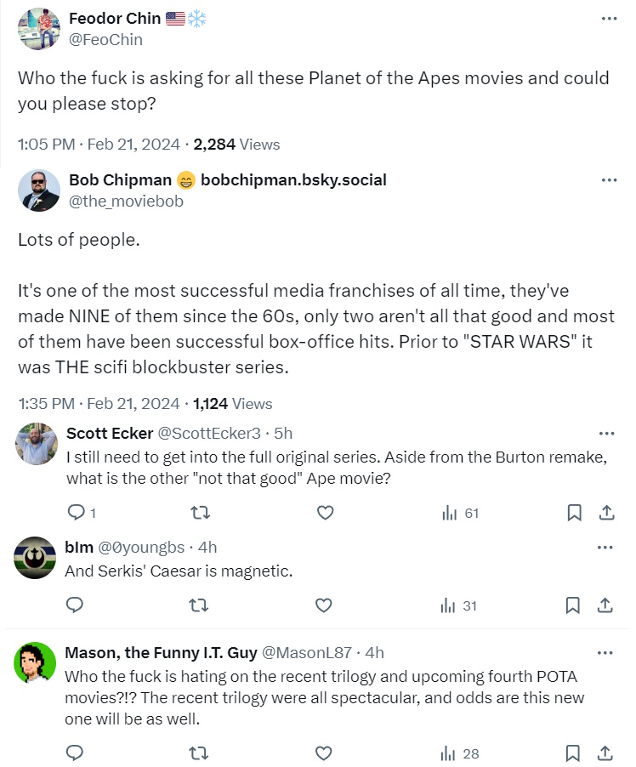Like bIm's tweet about Serkis' Caesar
Viewport: 636px width, 767px height.
tap(323, 605)
